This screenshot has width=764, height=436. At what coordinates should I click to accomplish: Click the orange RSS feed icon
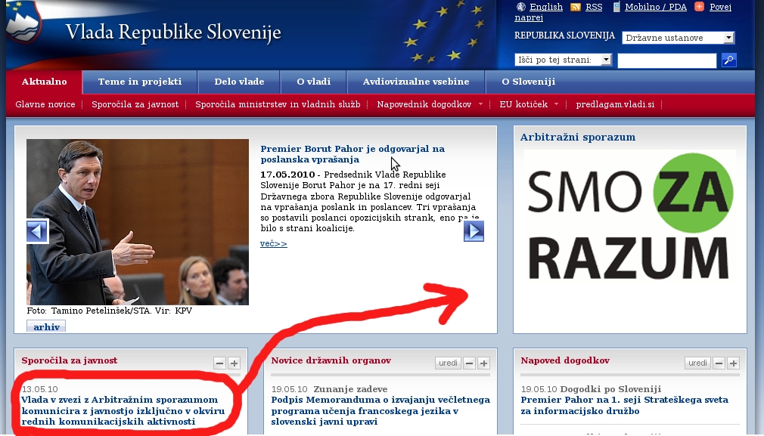[x=576, y=7]
